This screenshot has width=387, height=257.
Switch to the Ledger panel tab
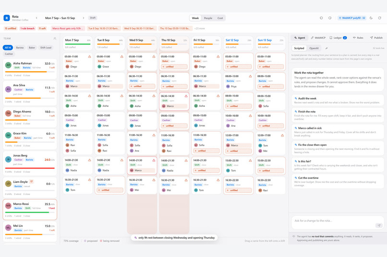(338, 38)
